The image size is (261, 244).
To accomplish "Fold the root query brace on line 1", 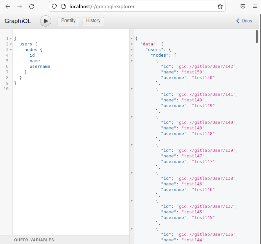I will click(11, 39).
